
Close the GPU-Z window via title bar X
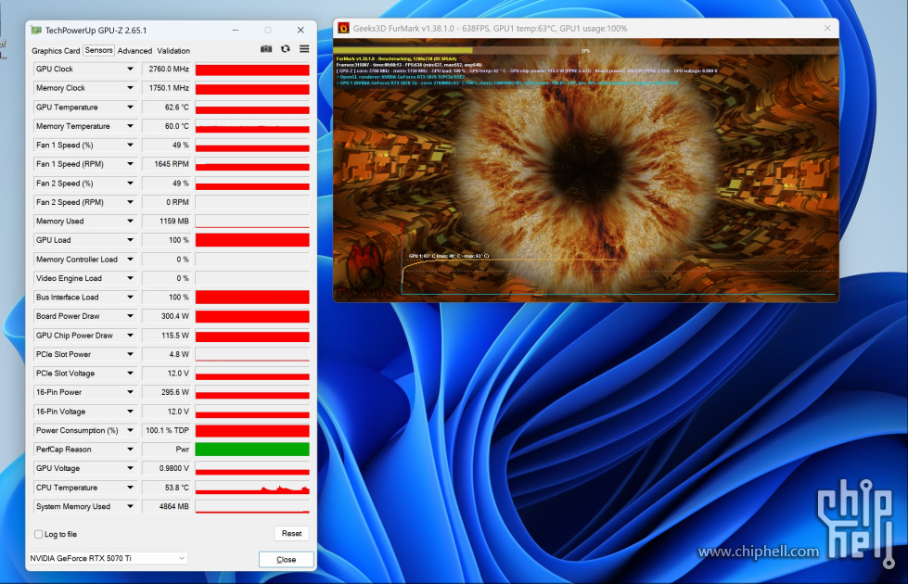point(301,30)
